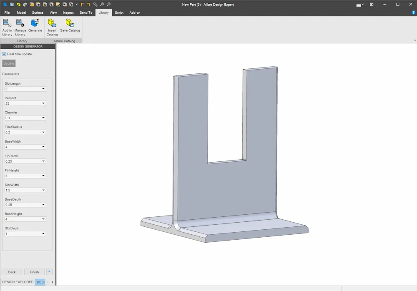Click the Finish button

point(34,272)
